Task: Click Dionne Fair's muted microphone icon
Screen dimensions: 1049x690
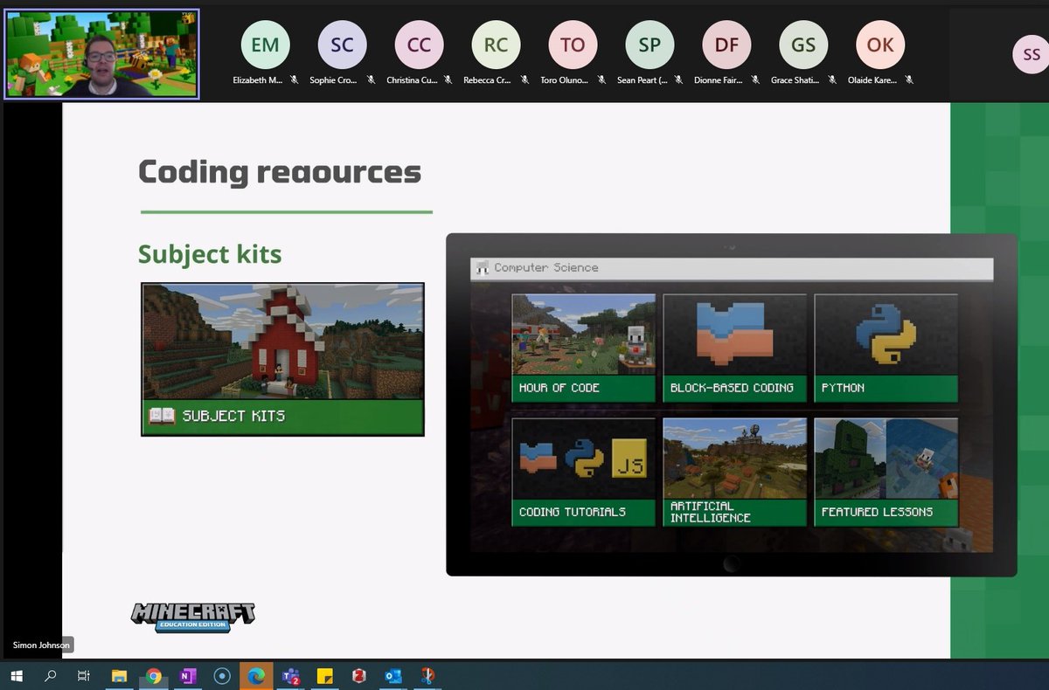Action: [755, 79]
